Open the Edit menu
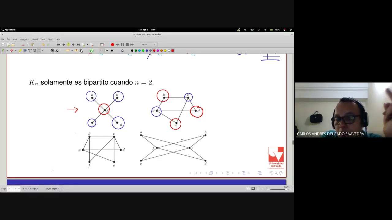 click(x=9, y=39)
